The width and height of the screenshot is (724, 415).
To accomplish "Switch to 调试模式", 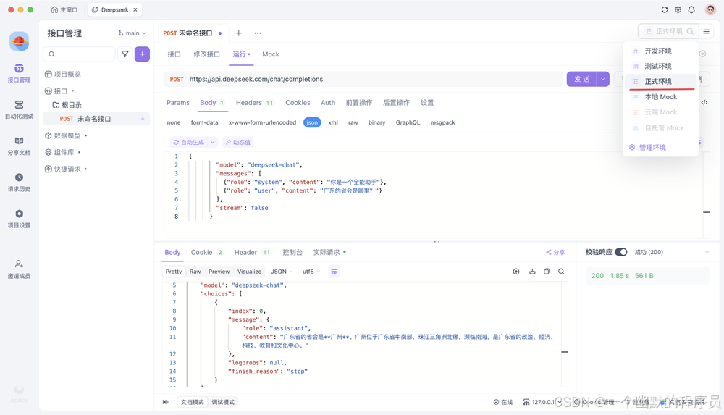I will click(x=223, y=402).
